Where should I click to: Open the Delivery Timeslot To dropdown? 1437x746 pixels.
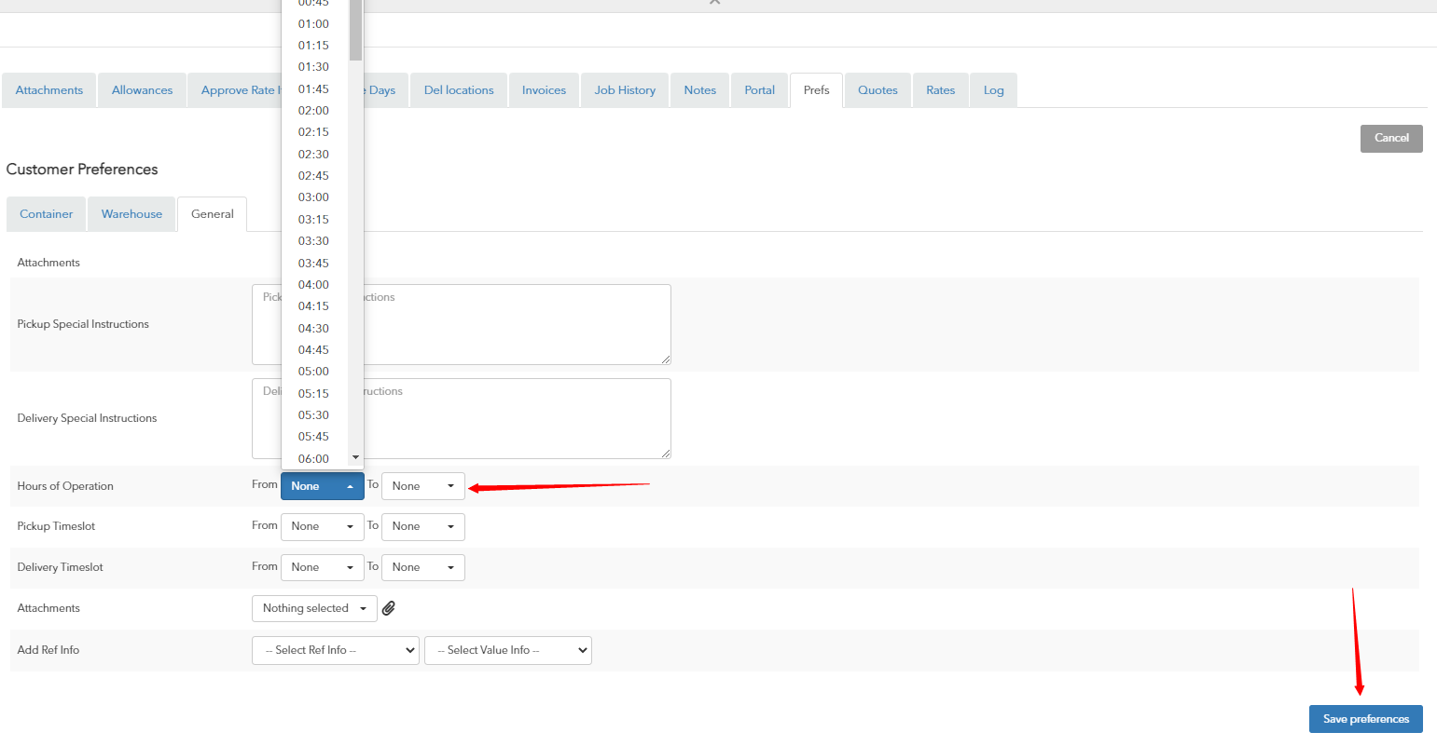pos(423,567)
